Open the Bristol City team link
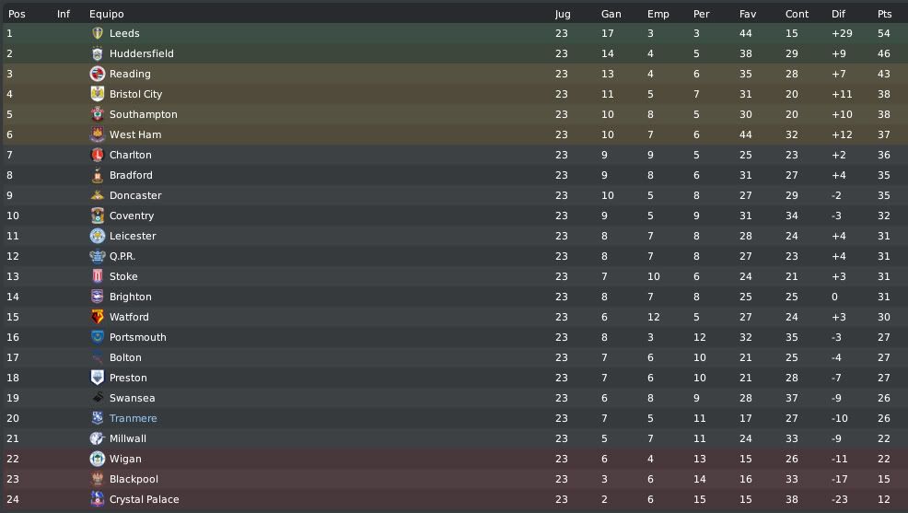 pos(136,94)
